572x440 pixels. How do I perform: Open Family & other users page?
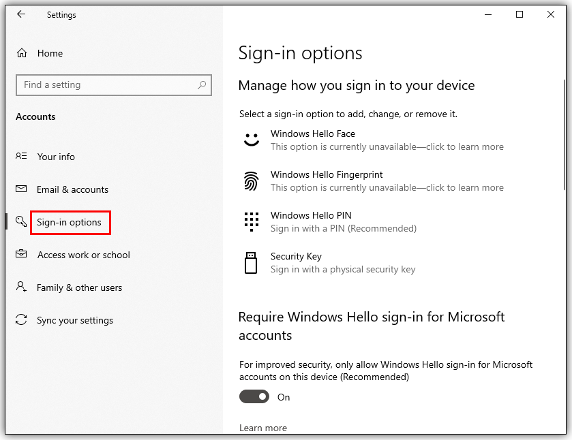tap(79, 287)
